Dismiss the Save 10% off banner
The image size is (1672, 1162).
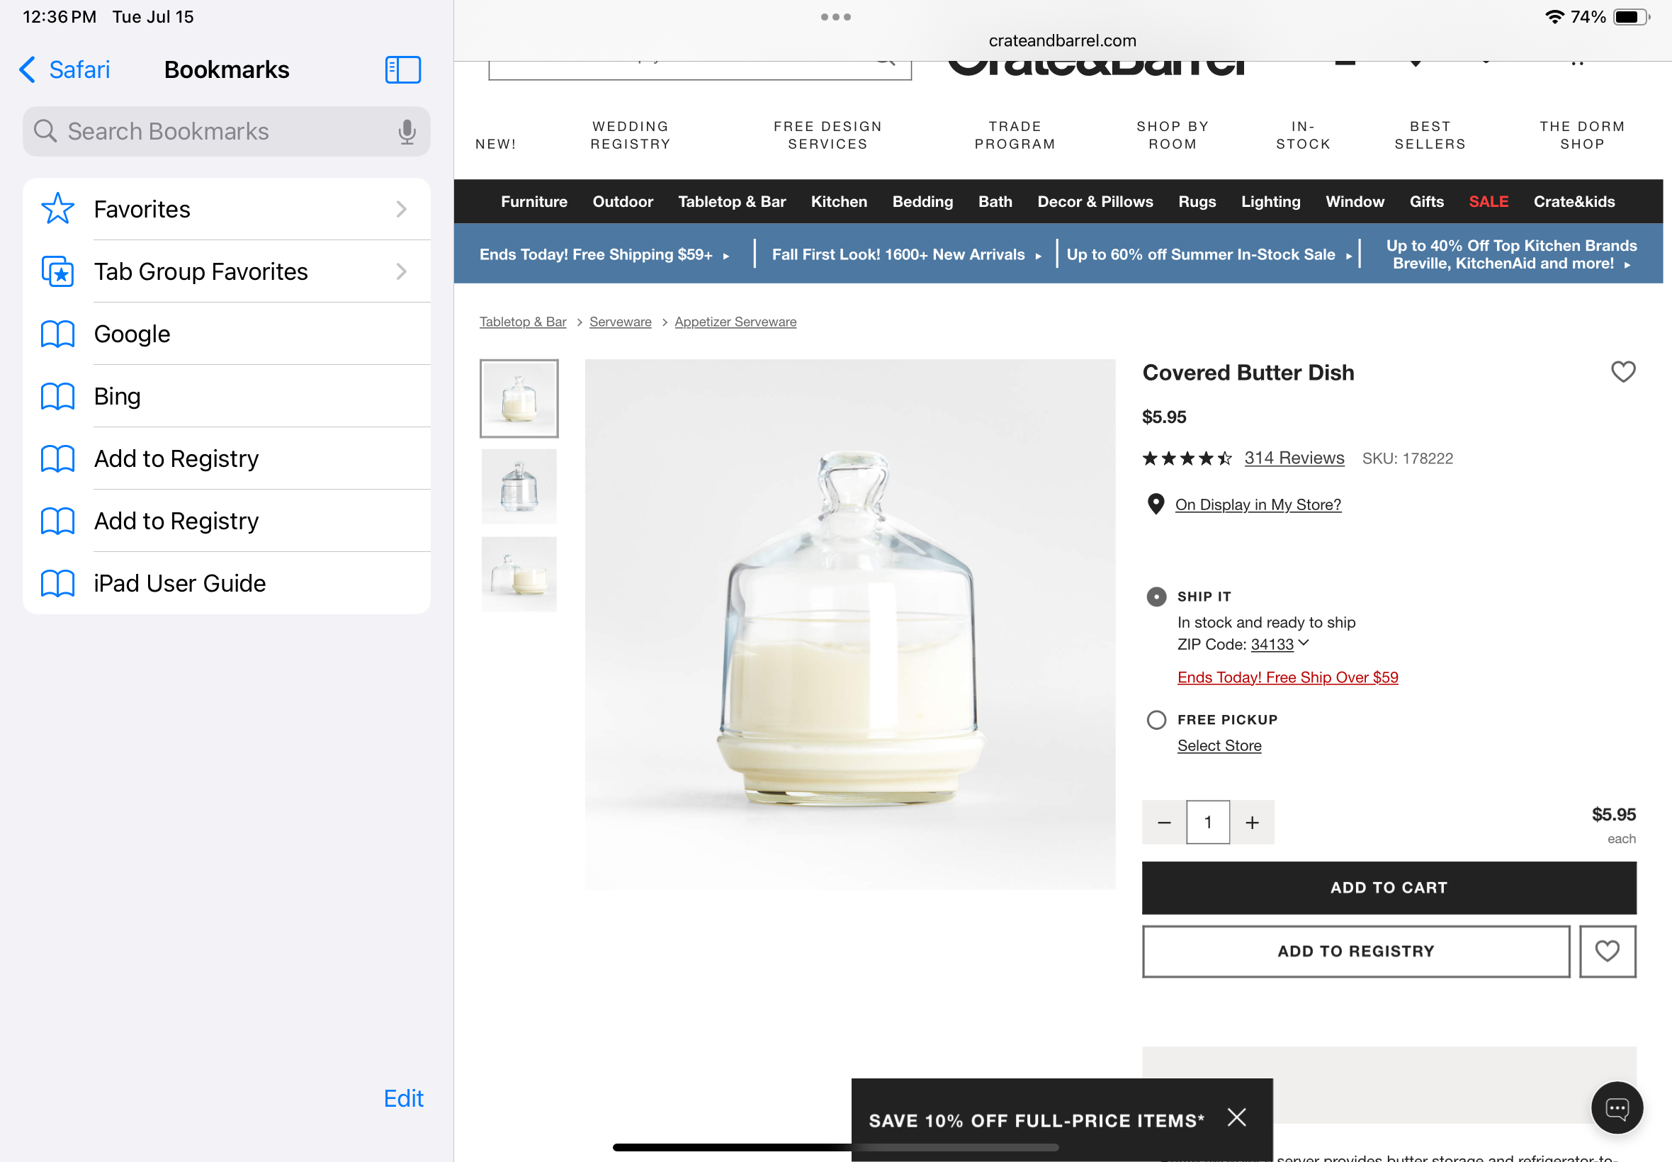point(1237,1117)
